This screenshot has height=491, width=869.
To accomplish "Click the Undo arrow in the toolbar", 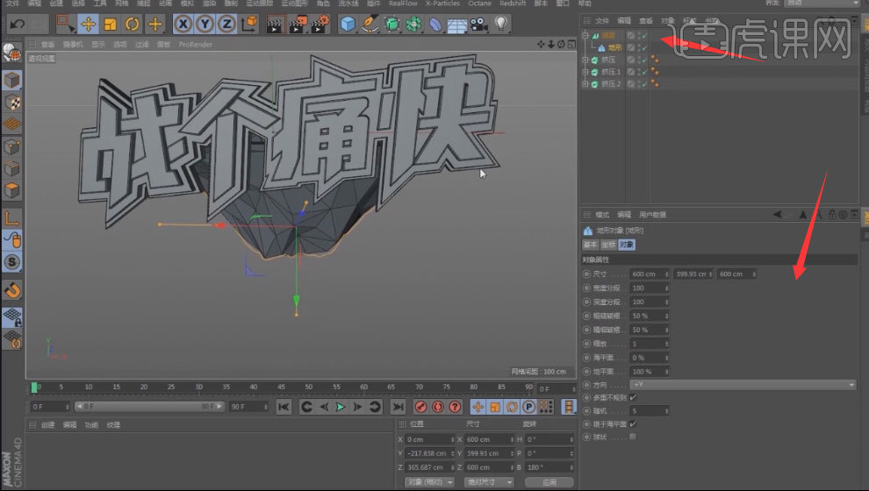I will click(18, 24).
